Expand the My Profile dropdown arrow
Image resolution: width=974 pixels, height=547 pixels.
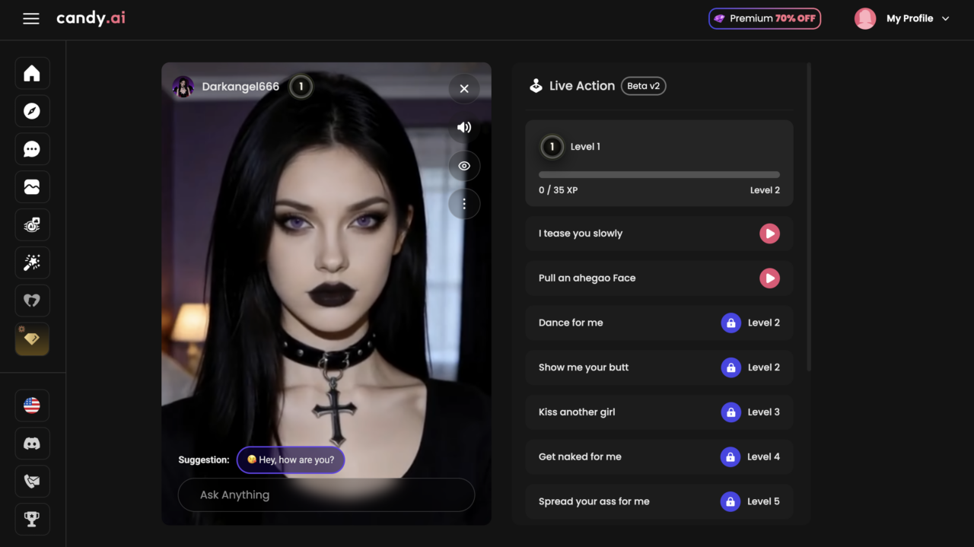pyautogui.click(x=946, y=19)
